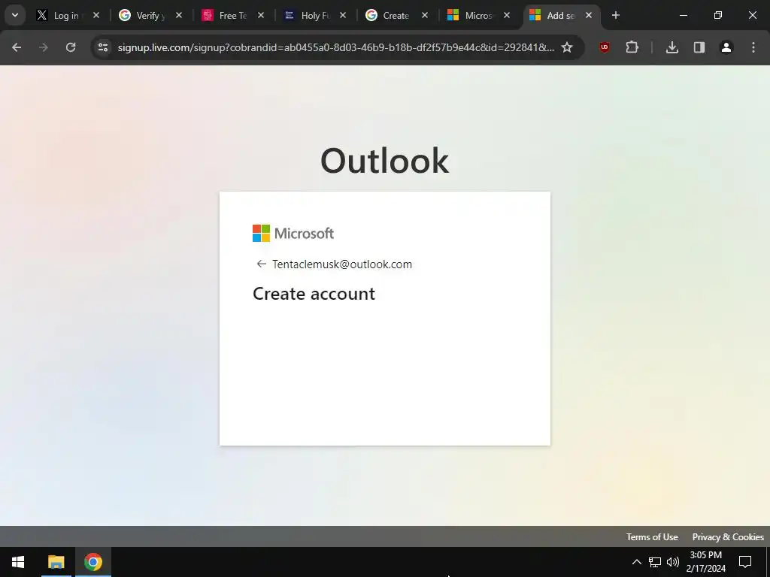Show Chrome downloads

pyautogui.click(x=672, y=47)
